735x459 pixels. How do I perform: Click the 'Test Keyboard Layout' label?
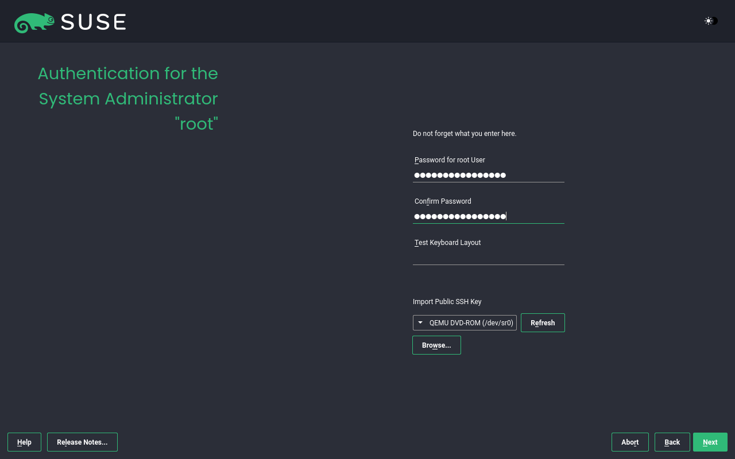(x=447, y=243)
